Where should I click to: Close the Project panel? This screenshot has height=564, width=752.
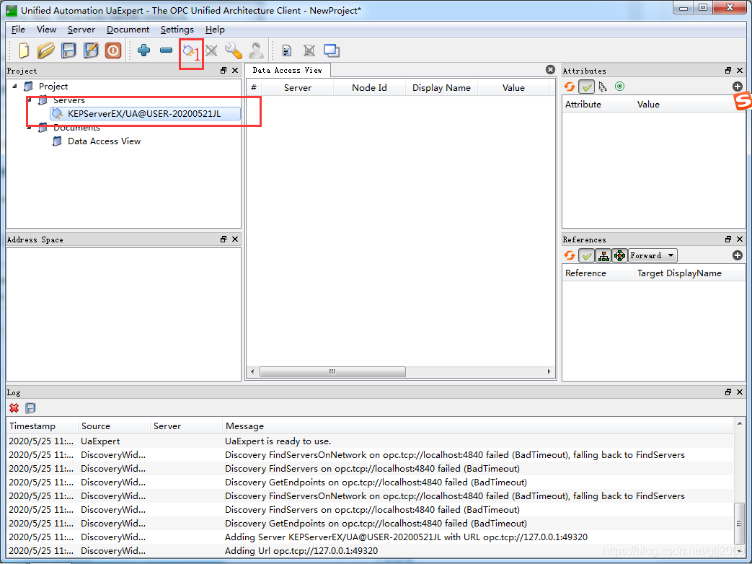[x=235, y=71]
